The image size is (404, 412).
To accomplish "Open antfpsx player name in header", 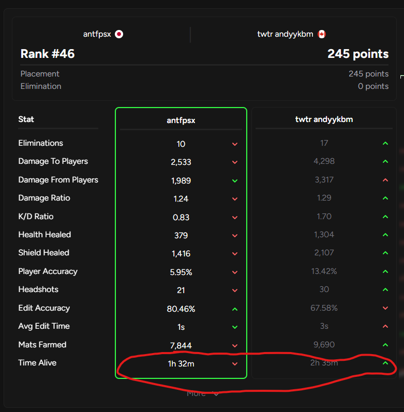I will point(97,34).
